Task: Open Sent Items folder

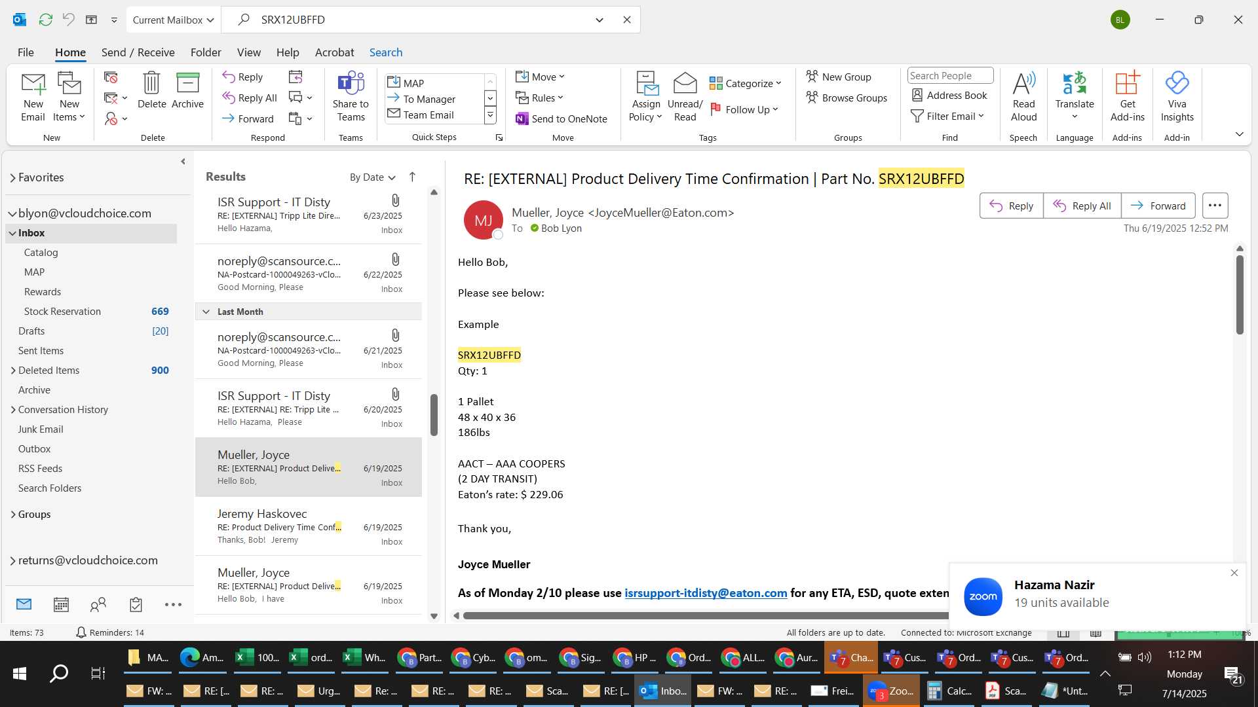Action: [41, 351]
